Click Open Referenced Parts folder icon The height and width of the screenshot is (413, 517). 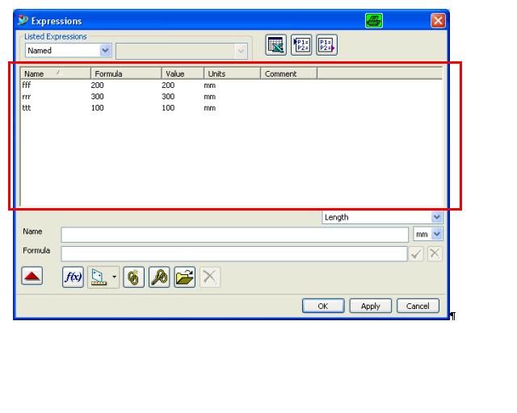click(185, 277)
